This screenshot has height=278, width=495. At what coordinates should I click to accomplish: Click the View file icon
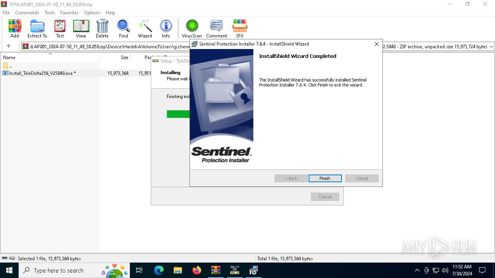81,29
